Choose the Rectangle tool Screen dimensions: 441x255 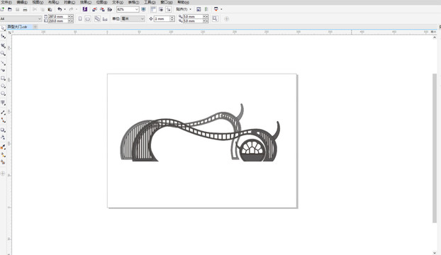pos(3,79)
